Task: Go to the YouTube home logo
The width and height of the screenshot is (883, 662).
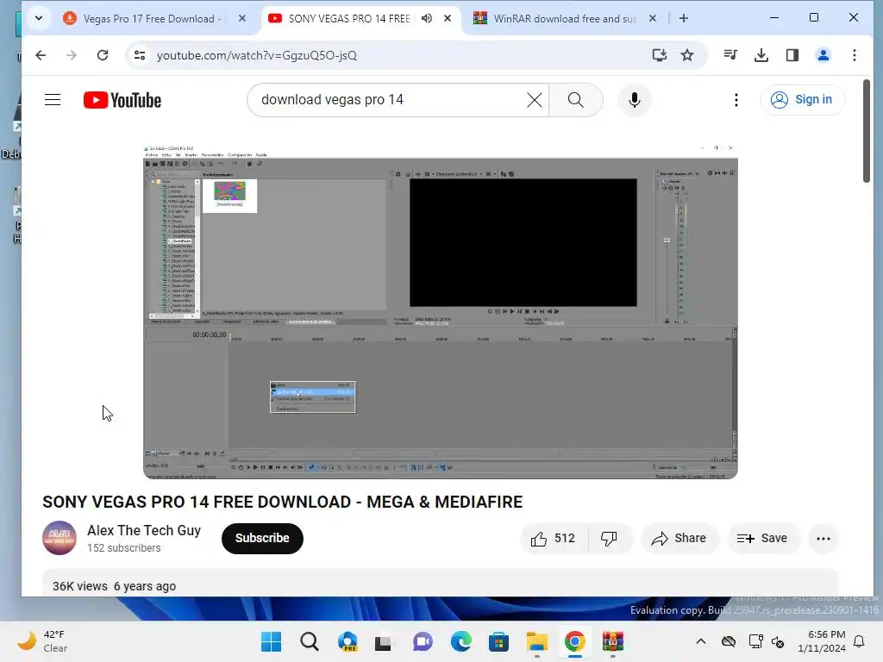Action: tap(122, 100)
